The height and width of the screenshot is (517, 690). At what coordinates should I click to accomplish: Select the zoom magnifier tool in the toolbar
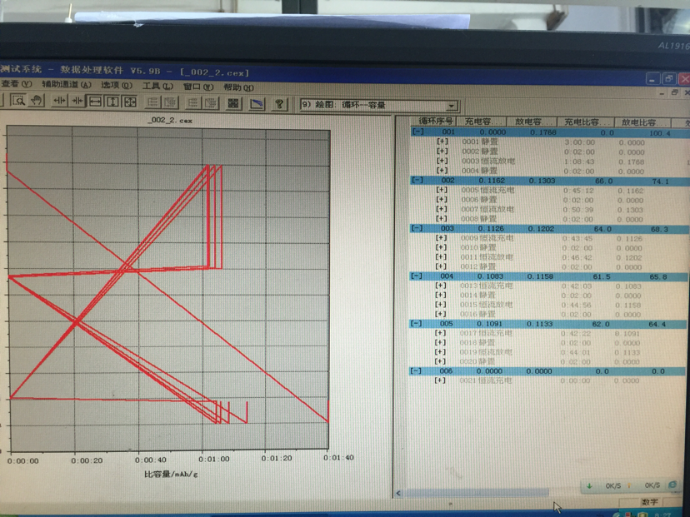point(18,101)
